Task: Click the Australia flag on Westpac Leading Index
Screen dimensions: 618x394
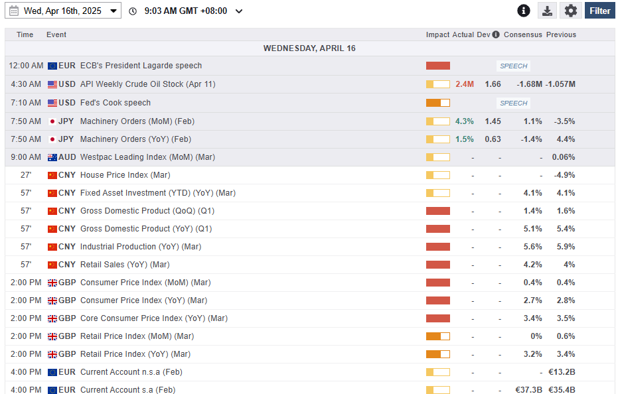Action: pyautogui.click(x=52, y=157)
